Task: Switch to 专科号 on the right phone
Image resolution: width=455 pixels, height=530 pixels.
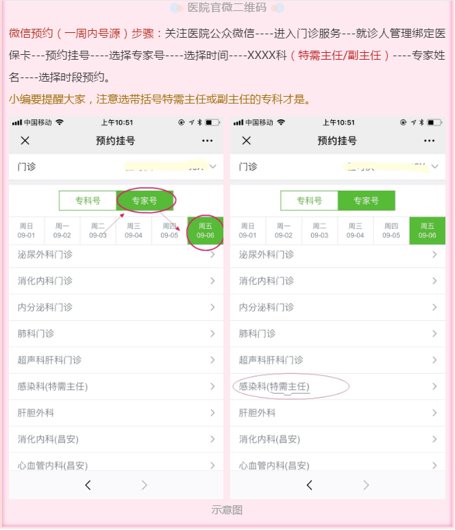Action: (310, 201)
